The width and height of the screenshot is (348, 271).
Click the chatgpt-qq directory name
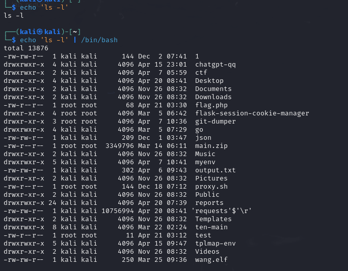[215, 65]
